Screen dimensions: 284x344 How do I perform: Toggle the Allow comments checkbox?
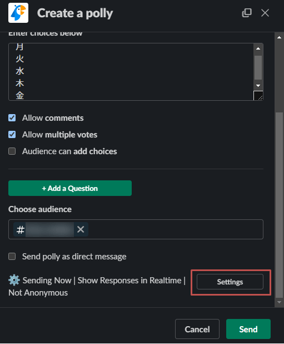(x=12, y=118)
